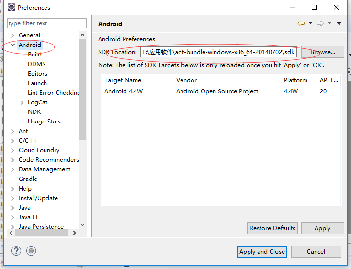
Task: Click the preference recorder circle icon
Action: [31, 251]
